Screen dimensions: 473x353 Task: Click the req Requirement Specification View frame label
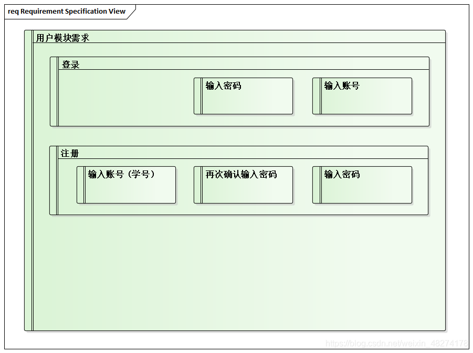(67, 12)
